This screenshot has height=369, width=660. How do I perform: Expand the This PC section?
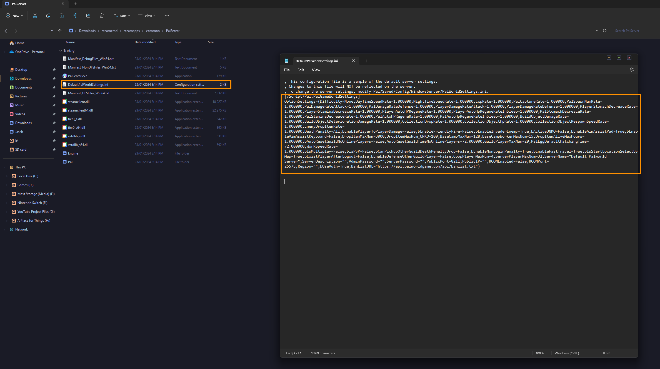6,167
